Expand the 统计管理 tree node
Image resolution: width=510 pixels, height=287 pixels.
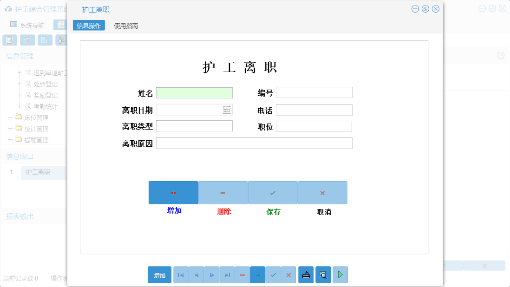[x=11, y=129]
